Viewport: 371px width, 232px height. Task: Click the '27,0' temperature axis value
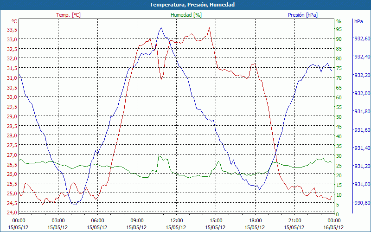12,155
